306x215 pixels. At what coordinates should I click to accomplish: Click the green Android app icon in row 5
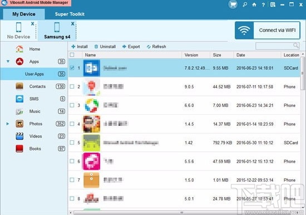pos(92,143)
